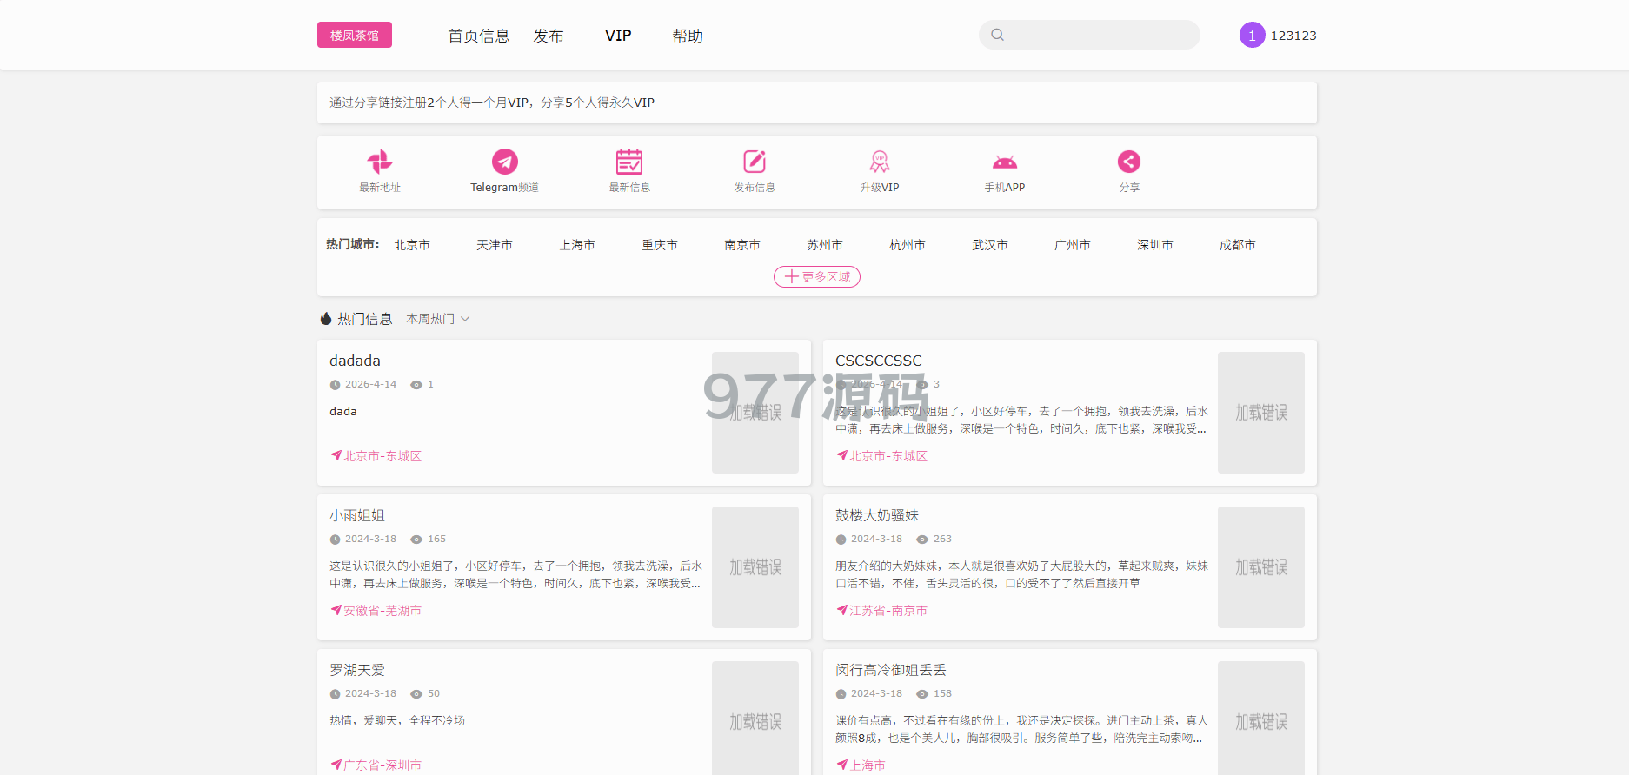Open the 最新地址 pinwheel icon

[x=380, y=162]
